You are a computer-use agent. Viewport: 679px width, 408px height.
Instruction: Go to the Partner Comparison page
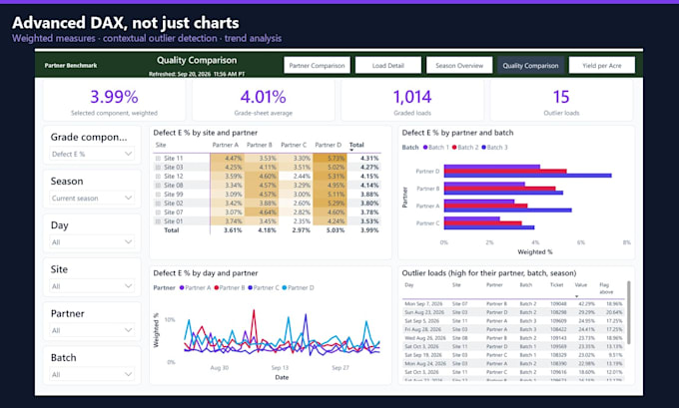(317, 65)
